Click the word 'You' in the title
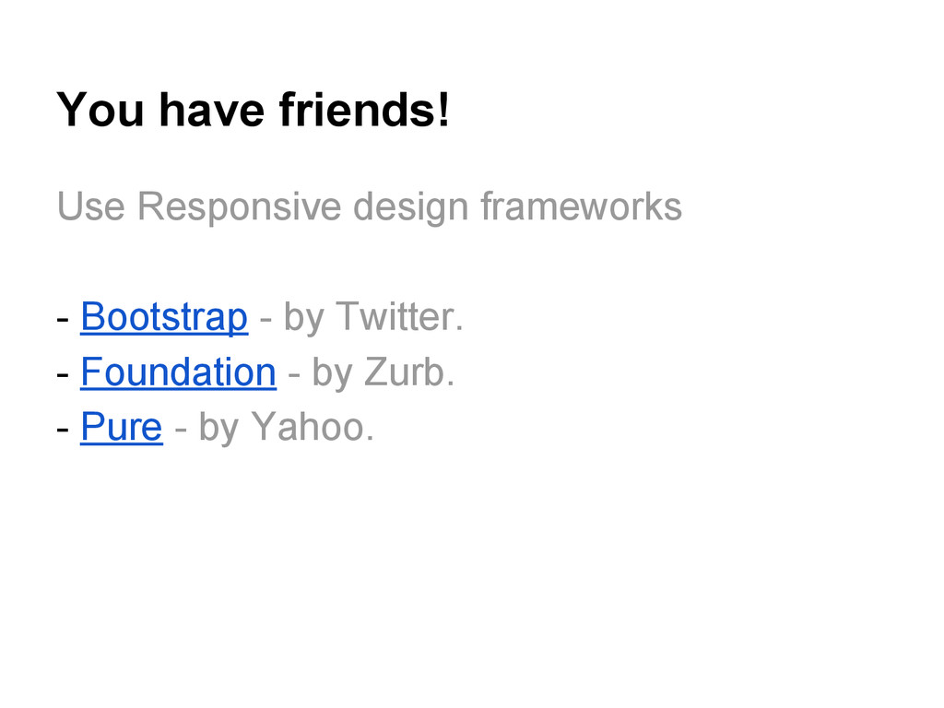The width and height of the screenshot is (944, 708). pos(100,110)
